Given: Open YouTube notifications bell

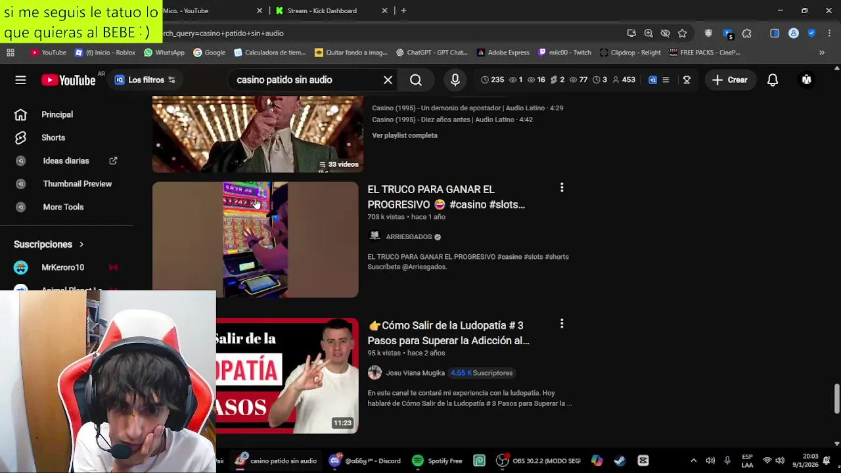Looking at the screenshot, I should (773, 79).
